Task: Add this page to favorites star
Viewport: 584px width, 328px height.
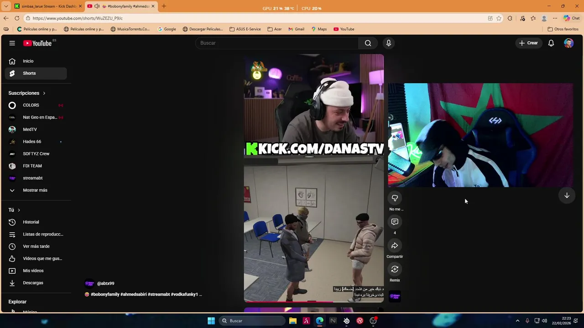Action: (499, 18)
